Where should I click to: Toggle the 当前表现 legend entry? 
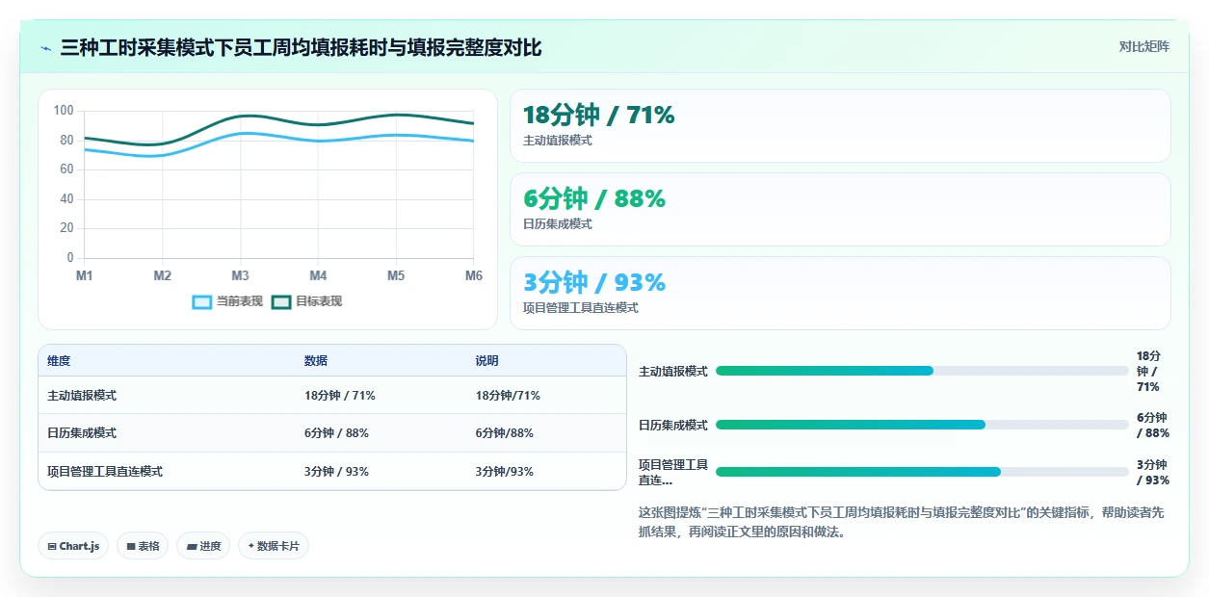227,301
